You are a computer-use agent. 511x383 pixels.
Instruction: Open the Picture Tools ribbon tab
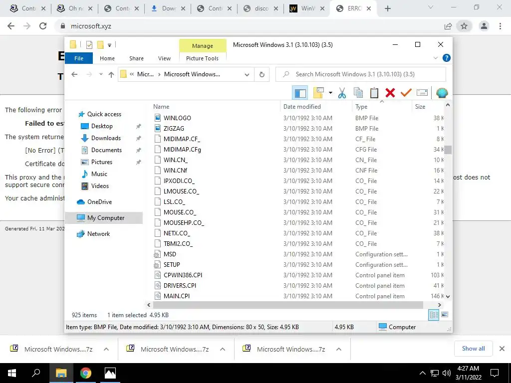[203, 58]
